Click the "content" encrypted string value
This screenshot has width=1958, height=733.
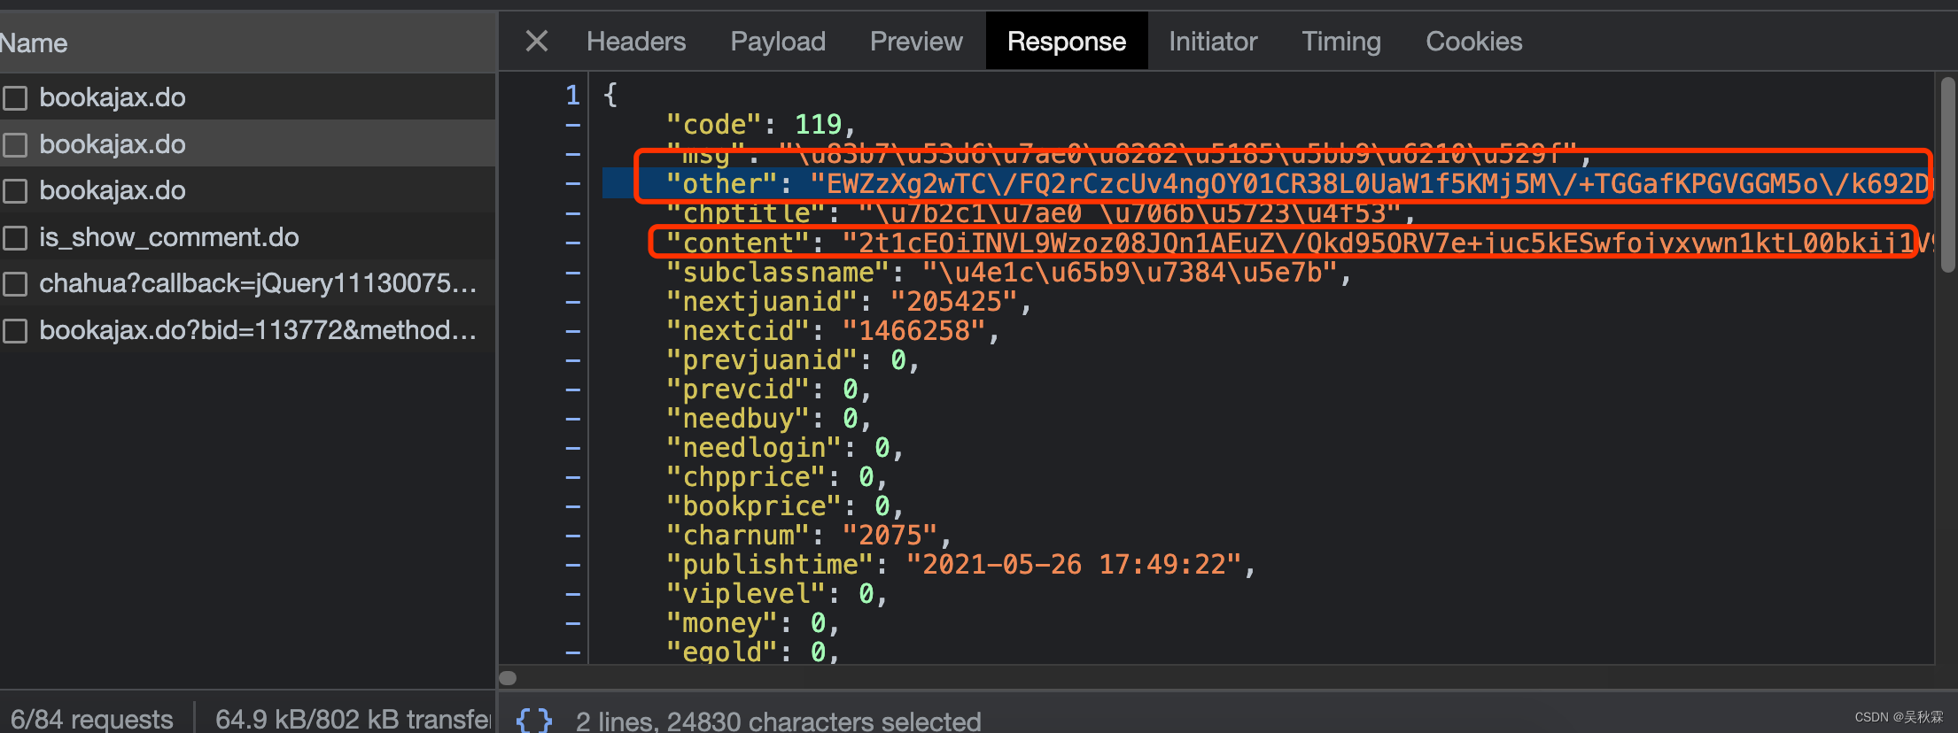(1387, 243)
